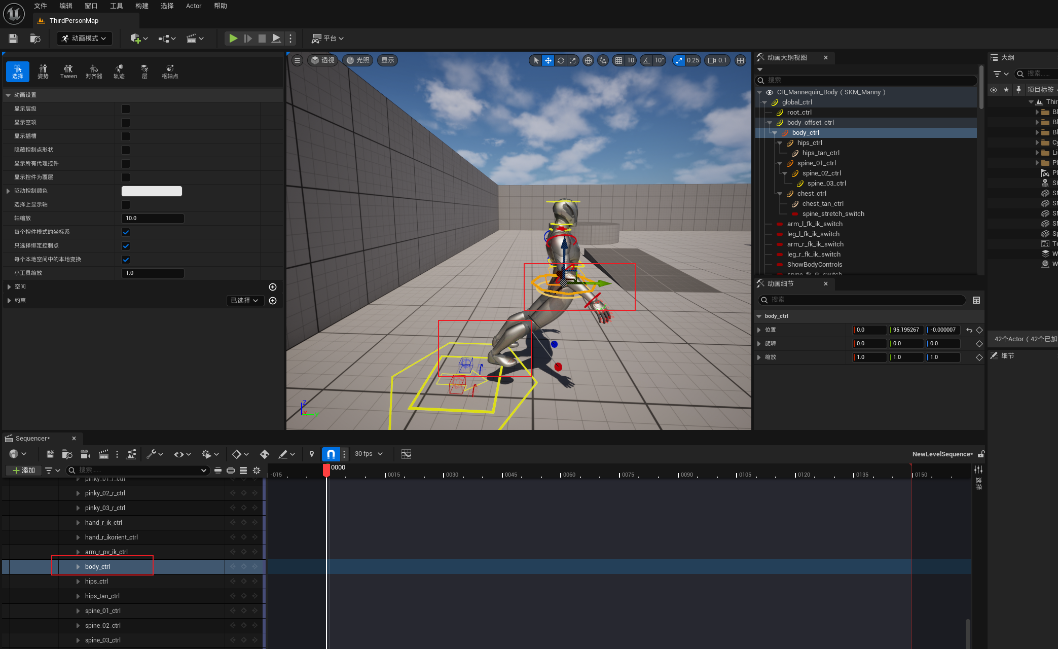
Task: Click the Pose (姿势) tool icon
Action: 43,71
